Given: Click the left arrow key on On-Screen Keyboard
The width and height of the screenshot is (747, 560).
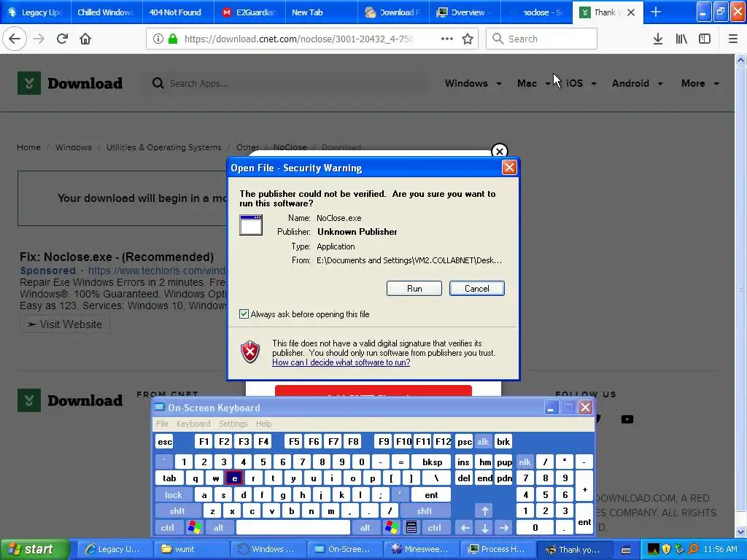Looking at the screenshot, I should tap(465, 528).
